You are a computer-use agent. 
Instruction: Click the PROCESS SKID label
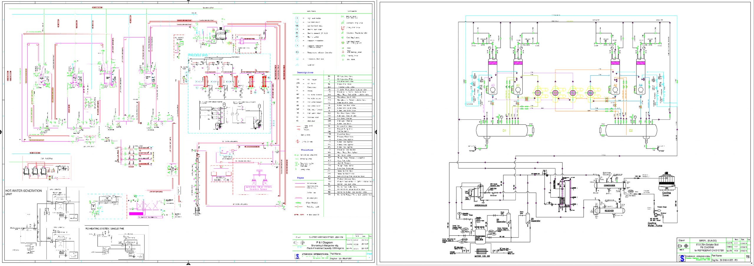click(198, 55)
